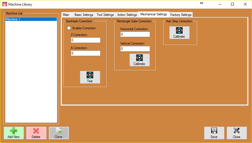Enable the Backlash Correction checkbox
252x143 pixels.
[69, 28]
